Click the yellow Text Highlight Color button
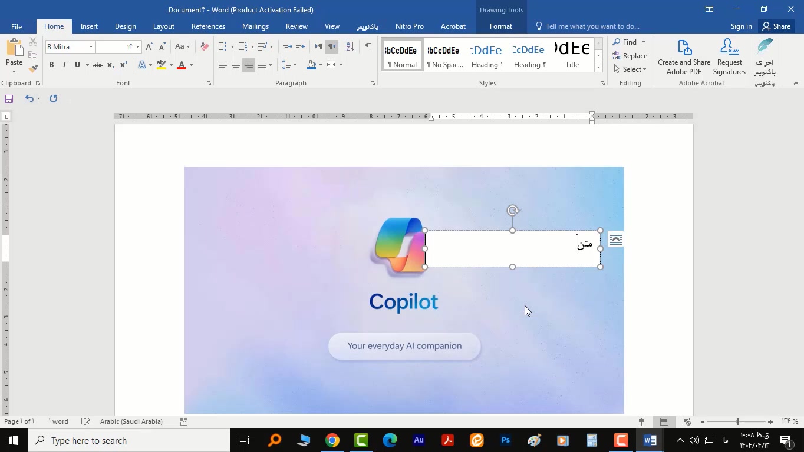This screenshot has height=452, width=804. (161, 65)
